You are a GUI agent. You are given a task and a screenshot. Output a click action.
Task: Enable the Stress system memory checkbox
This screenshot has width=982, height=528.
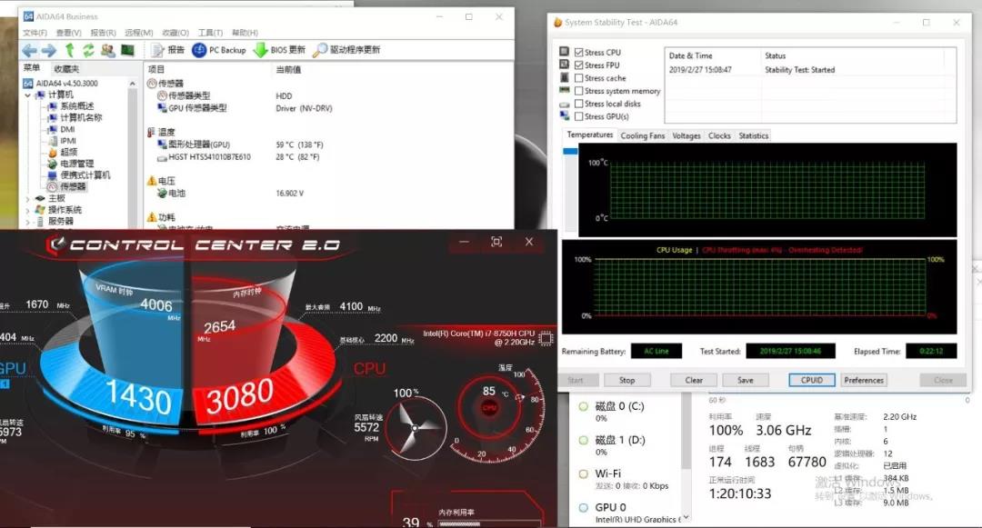(x=578, y=91)
